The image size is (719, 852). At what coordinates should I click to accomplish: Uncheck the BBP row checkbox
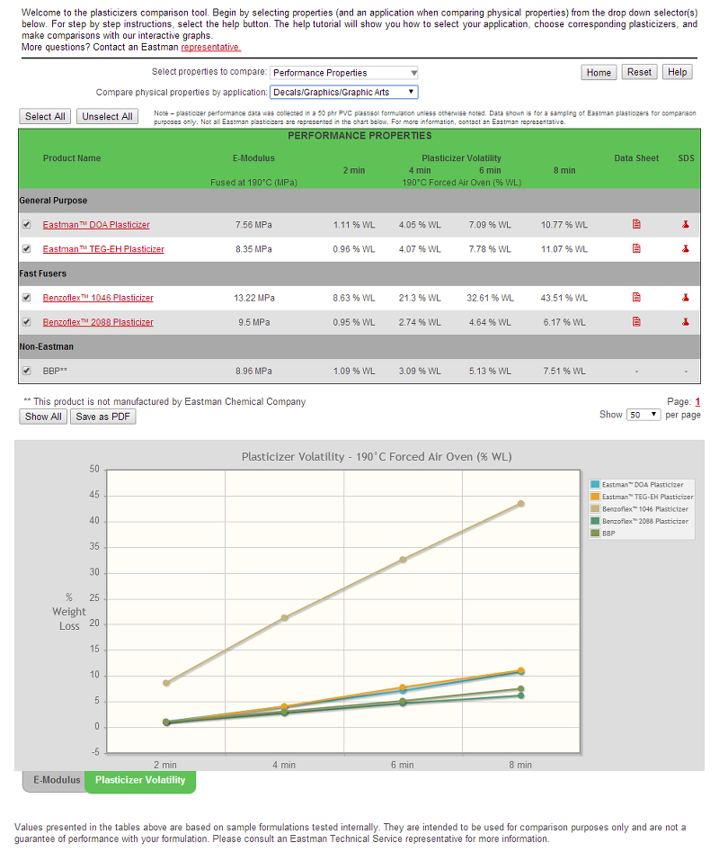(26, 372)
